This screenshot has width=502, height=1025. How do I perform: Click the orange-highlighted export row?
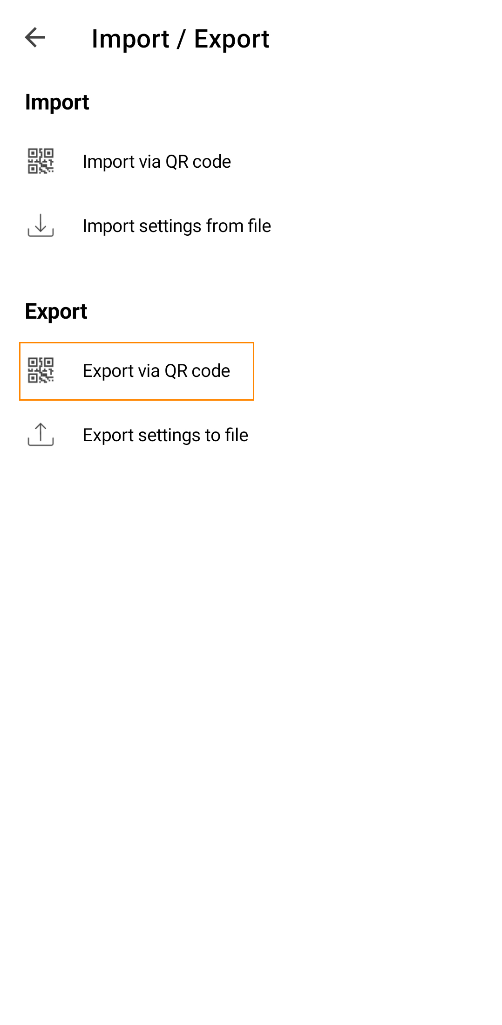136,371
